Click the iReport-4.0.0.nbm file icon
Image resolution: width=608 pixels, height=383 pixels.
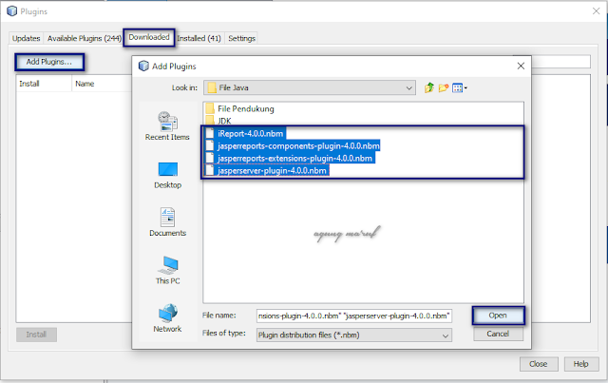click(210, 133)
